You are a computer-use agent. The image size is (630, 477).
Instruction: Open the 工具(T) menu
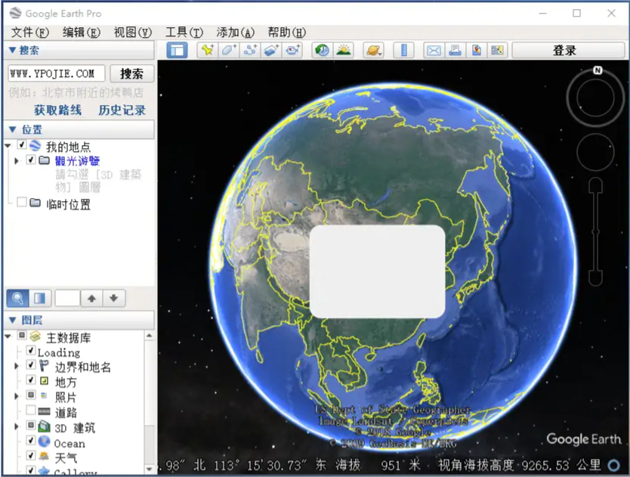[x=184, y=33]
